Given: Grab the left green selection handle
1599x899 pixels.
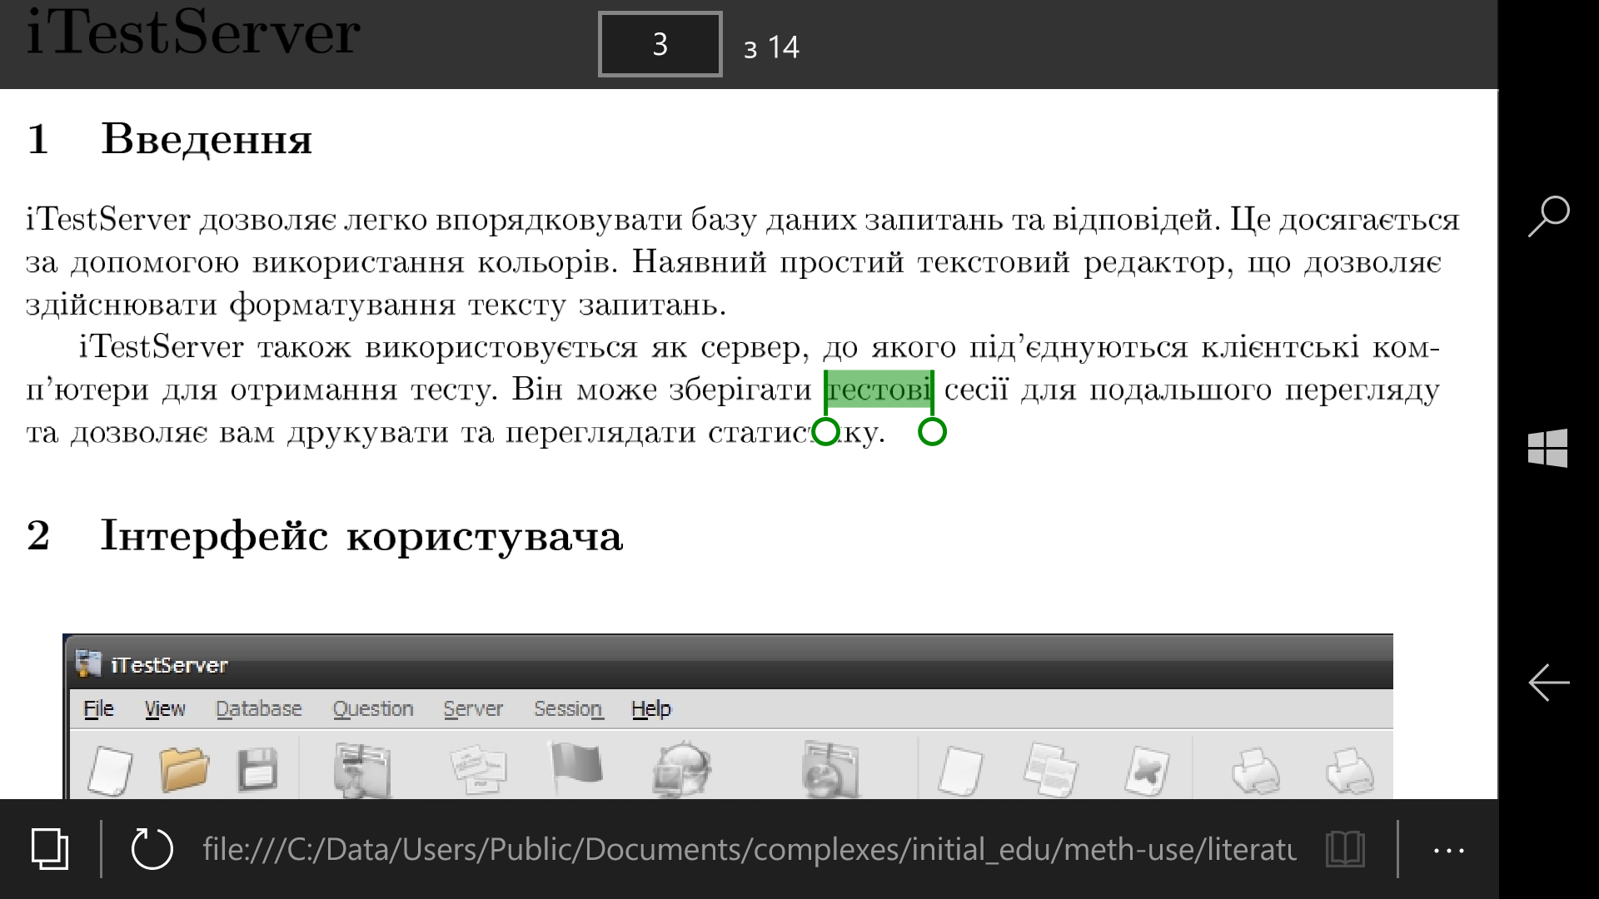Looking at the screenshot, I should point(825,432).
